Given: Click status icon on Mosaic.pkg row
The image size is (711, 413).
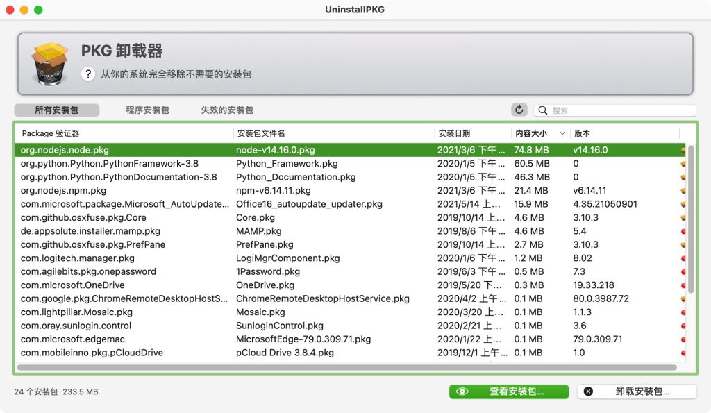Looking at the screenshot, I should (683, 312).
